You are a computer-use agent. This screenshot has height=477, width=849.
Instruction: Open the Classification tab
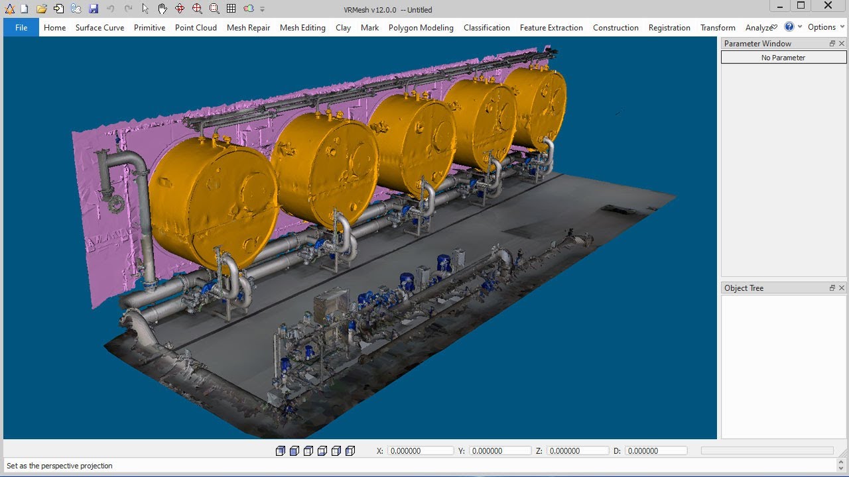486,27
